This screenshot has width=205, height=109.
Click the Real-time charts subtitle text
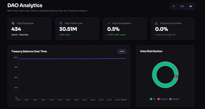(47, 11)
